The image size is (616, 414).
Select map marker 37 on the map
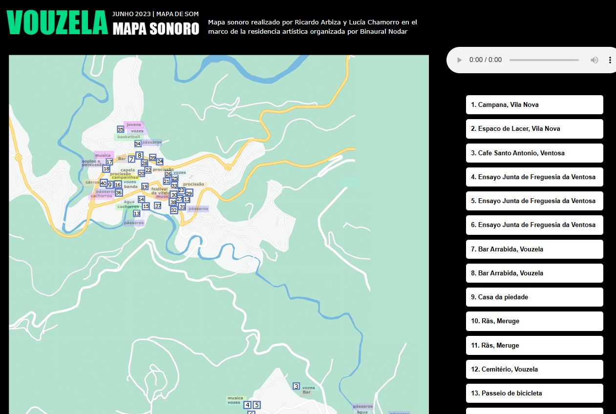[x=158, y=206]
